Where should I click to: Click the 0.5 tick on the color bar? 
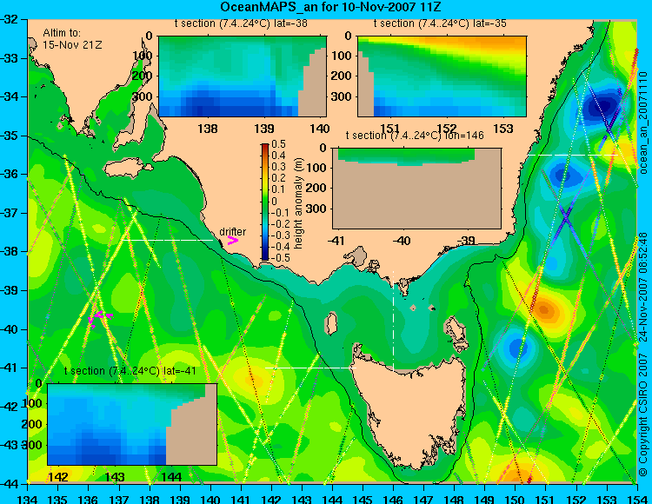[278, 144]
